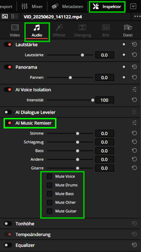Expand the dropdown arrow beside Inspektor
141x252 pixels.
click(x=133, y=6)
